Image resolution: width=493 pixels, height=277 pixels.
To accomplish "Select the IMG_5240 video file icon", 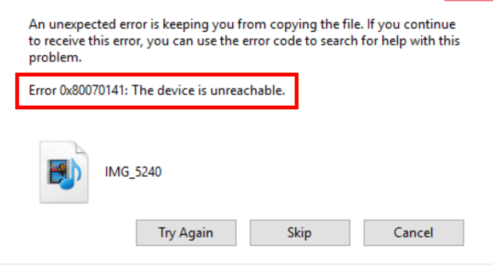I will 64,172.
